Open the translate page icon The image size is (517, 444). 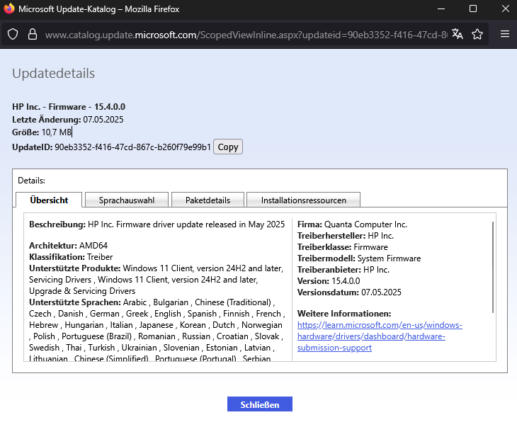pyautogui.click(x=458, y=34)
